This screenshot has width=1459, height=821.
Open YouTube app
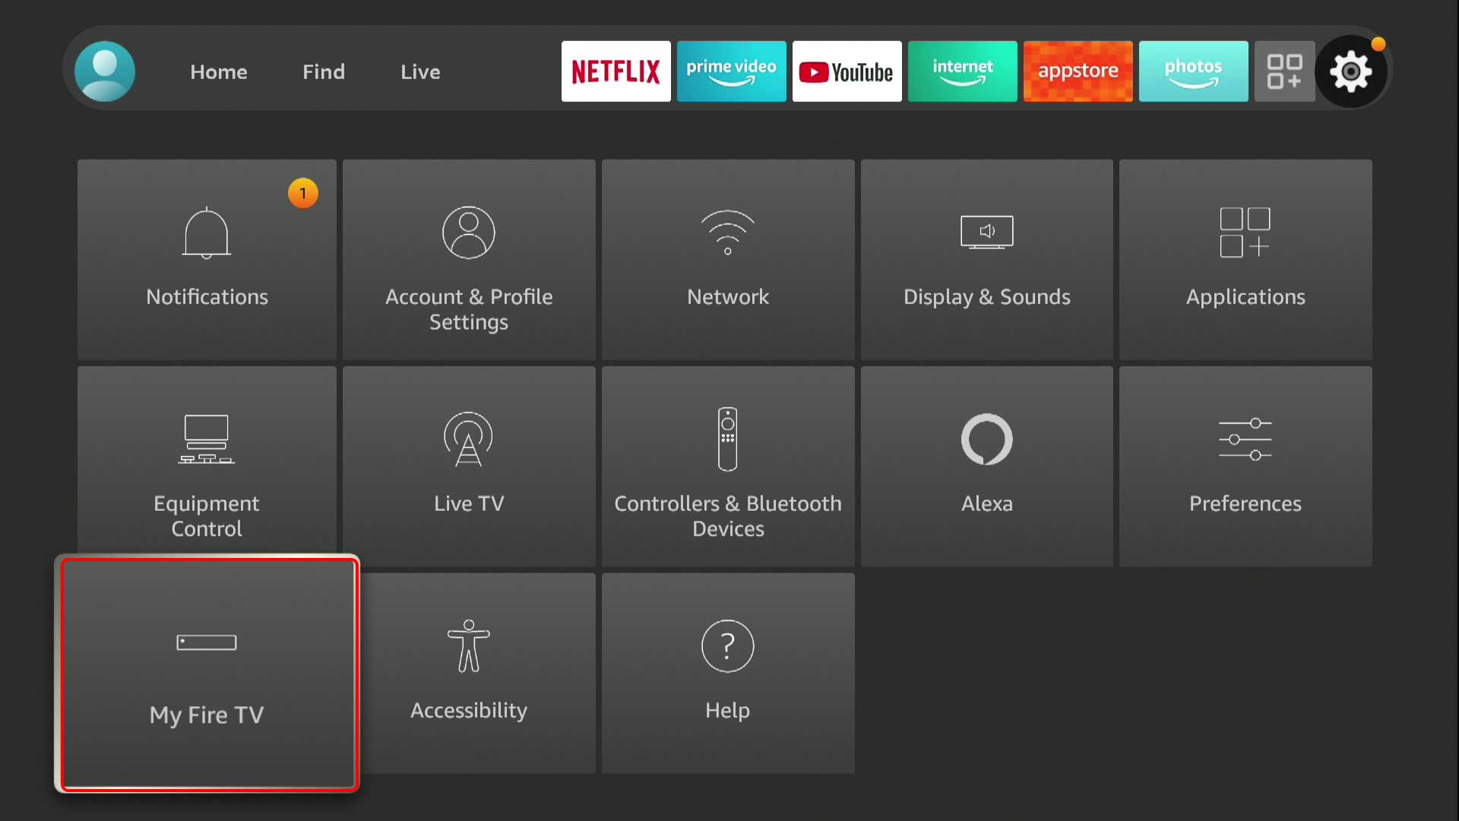pyautogui.click(x=847, y=70)
